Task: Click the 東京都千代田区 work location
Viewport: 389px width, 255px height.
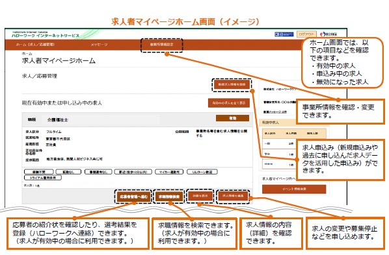Action: [x=58, y=139]
